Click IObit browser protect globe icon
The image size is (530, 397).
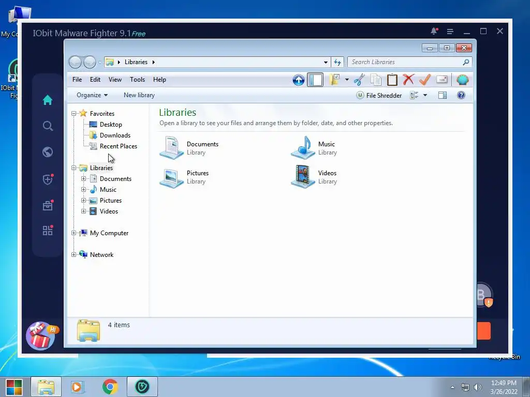pos(48,152)
